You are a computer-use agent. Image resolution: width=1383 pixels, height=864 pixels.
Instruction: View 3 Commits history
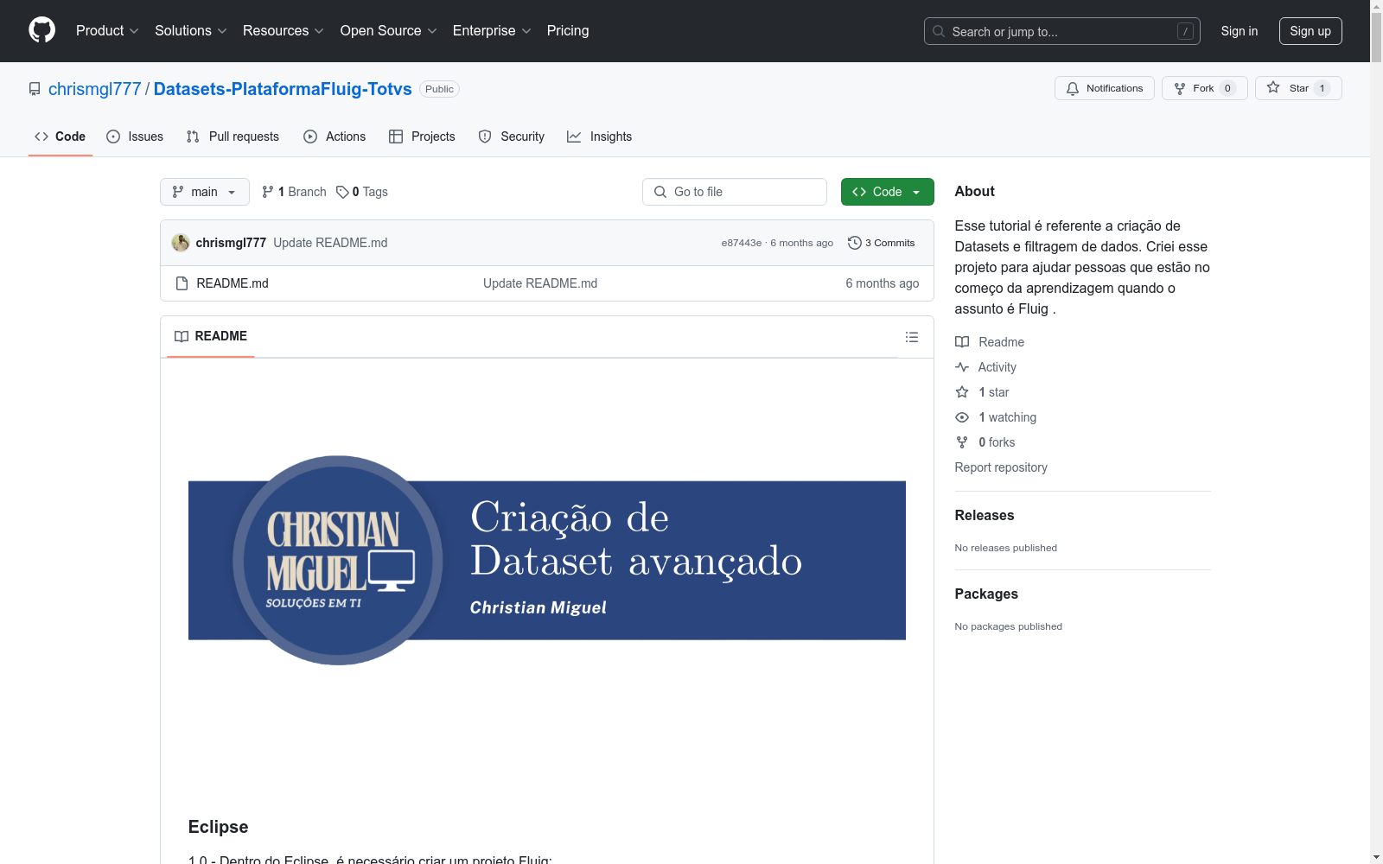(x=882, y=243)
